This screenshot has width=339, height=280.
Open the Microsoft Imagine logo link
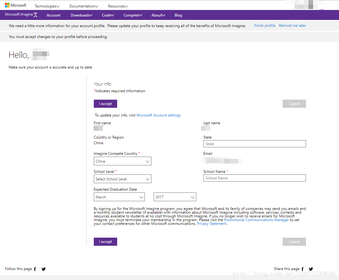pyautogui.click(x=21, y=15)
